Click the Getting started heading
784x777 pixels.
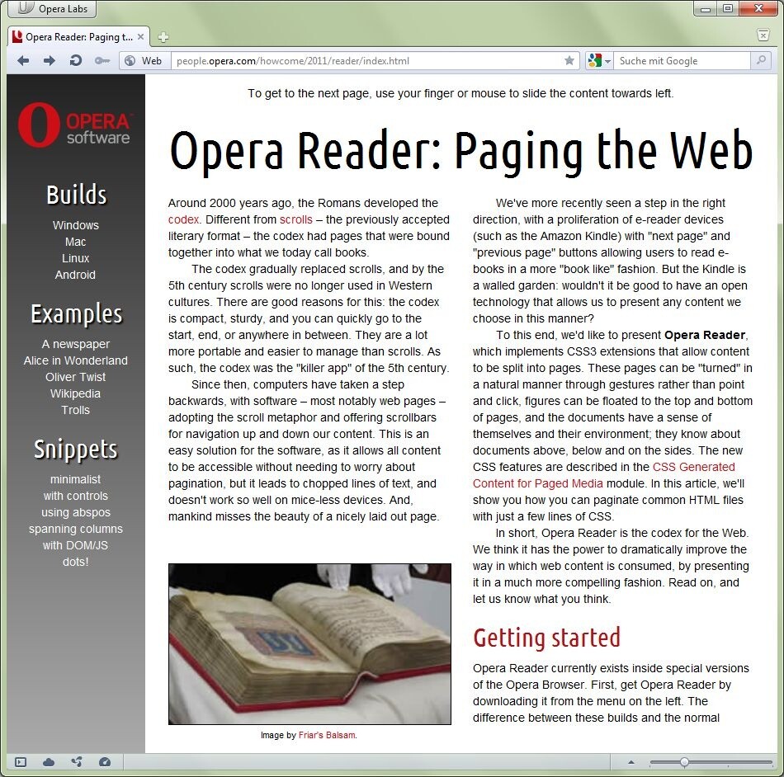pos(546,638)
